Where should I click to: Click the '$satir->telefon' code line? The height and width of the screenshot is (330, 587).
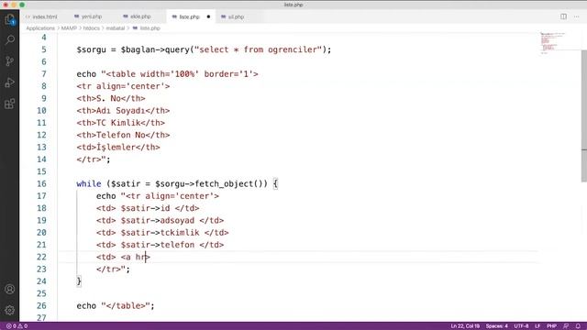pos(160,245)
